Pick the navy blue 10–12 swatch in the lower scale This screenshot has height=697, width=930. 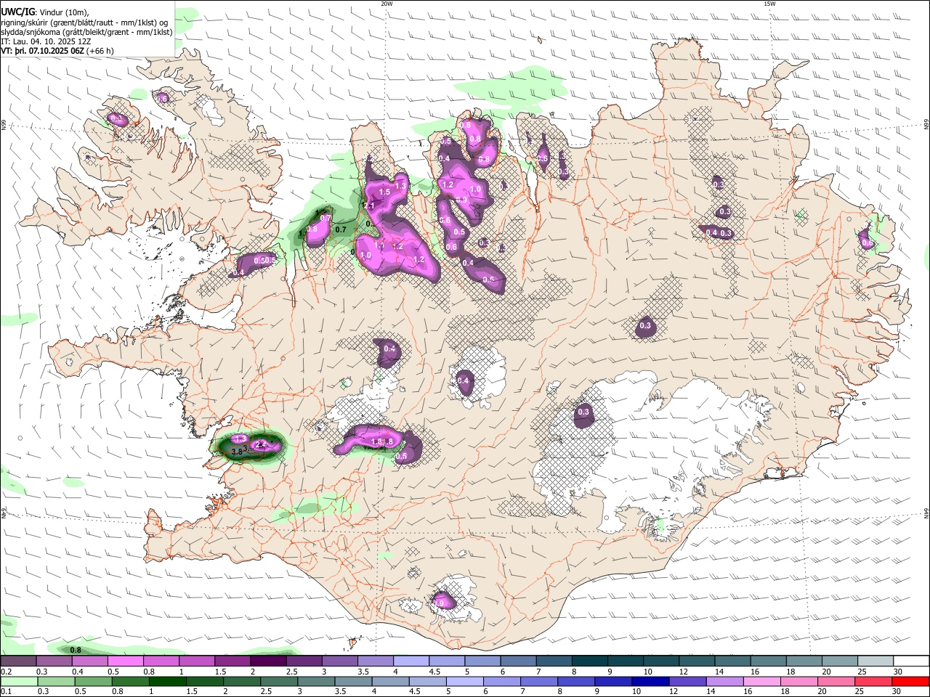(650, 681)
